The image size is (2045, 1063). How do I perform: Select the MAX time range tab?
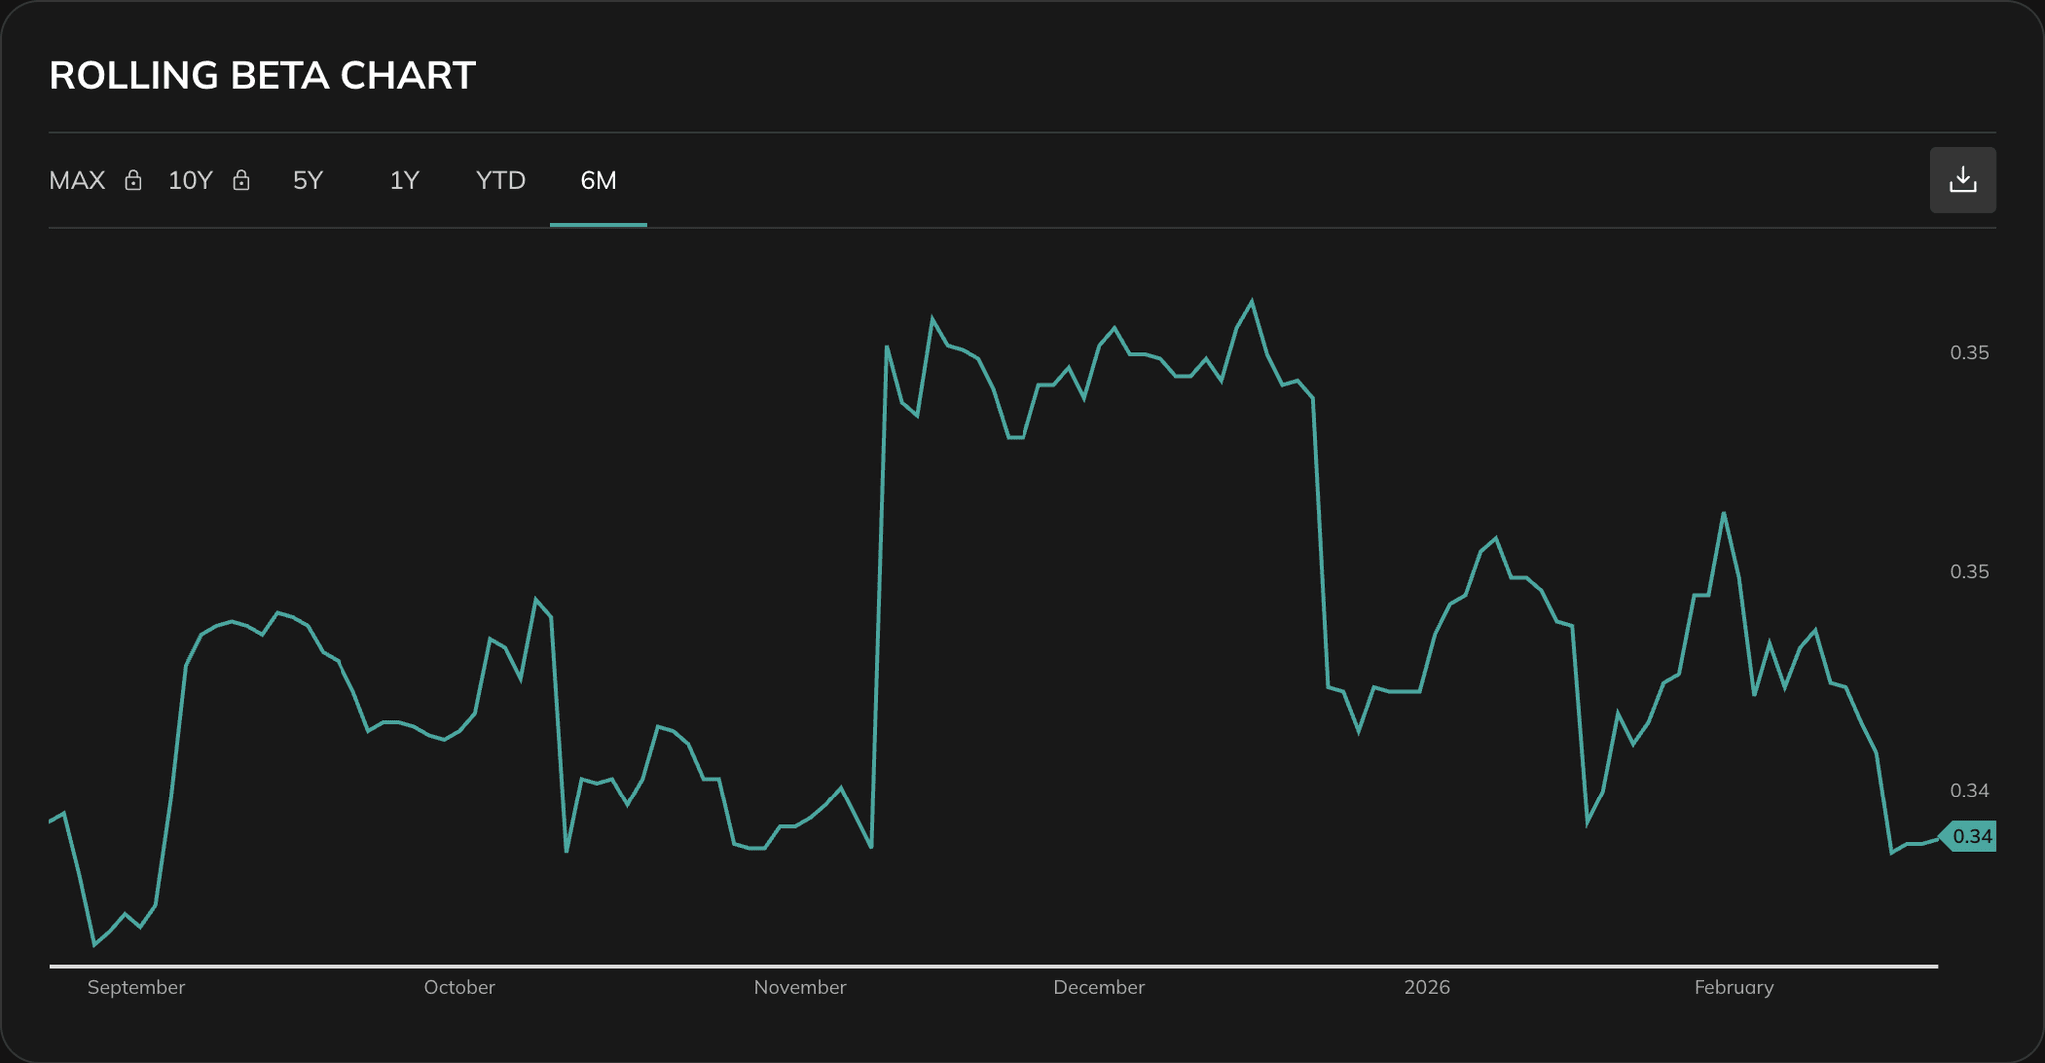76,181
